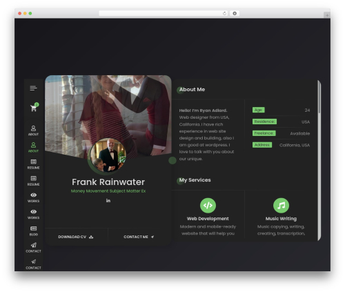
Task: Click the green maximize window button
Action: tap(30, 14)
